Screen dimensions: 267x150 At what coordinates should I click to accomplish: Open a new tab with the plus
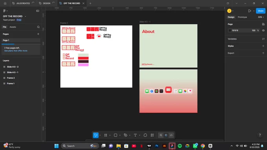tap(90, 3)
